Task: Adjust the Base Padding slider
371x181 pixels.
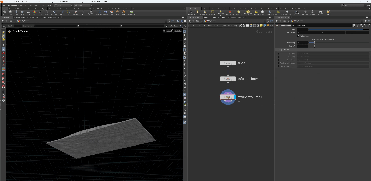Action: tap(314, 43)
